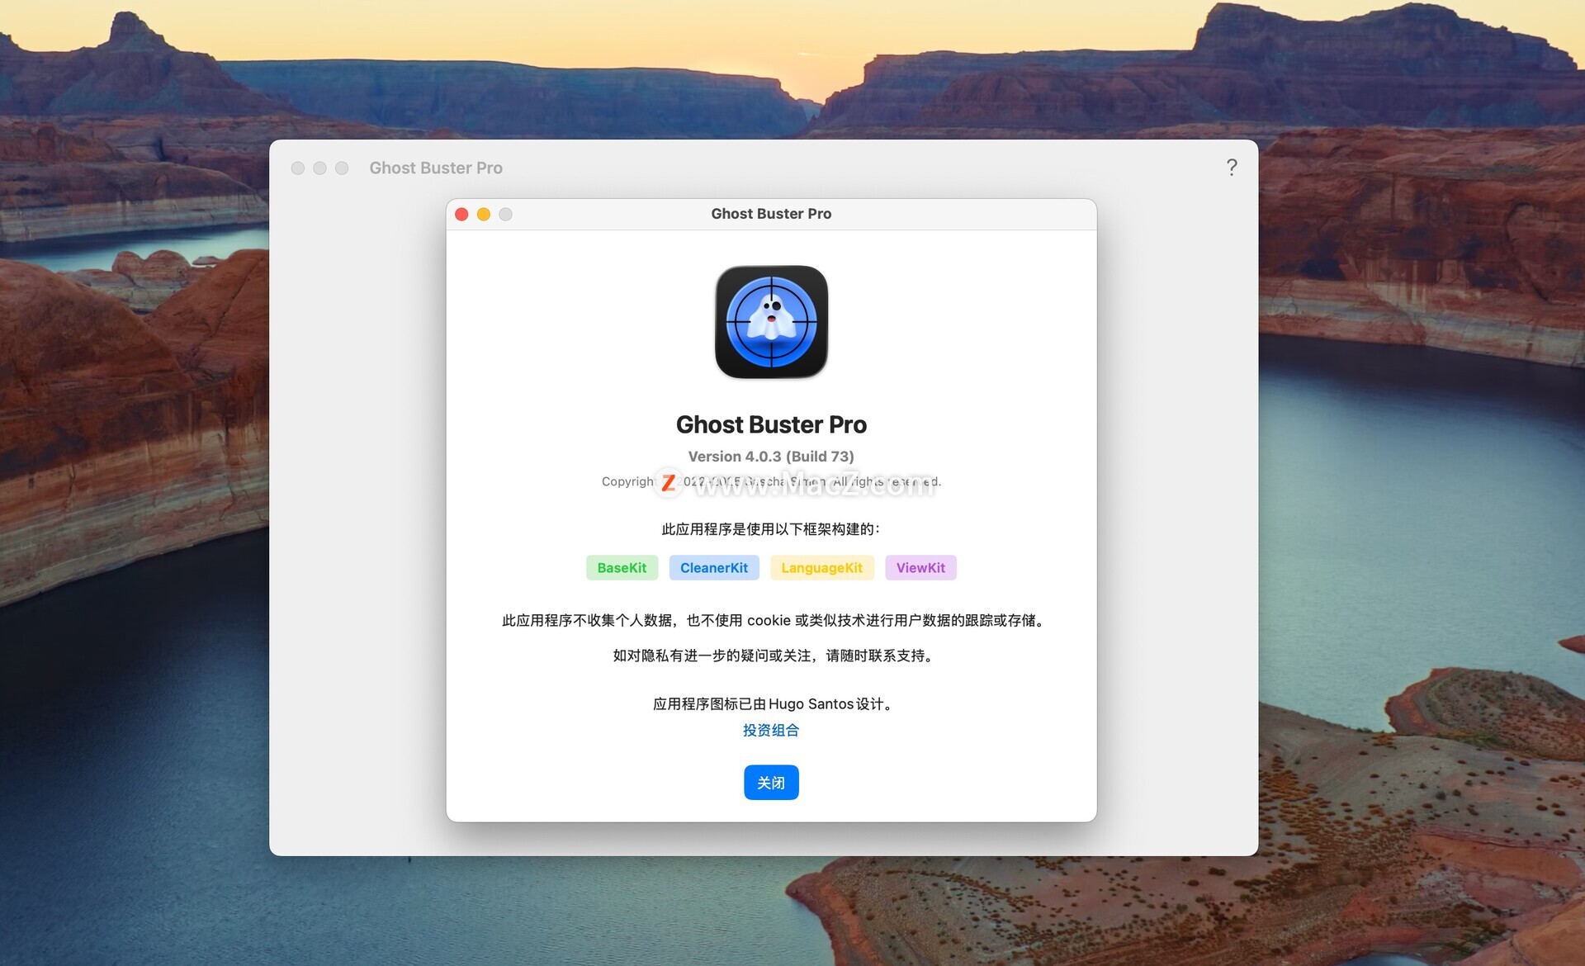Click the About dialog title bar
1585x966 pixels.
(771, 214)
